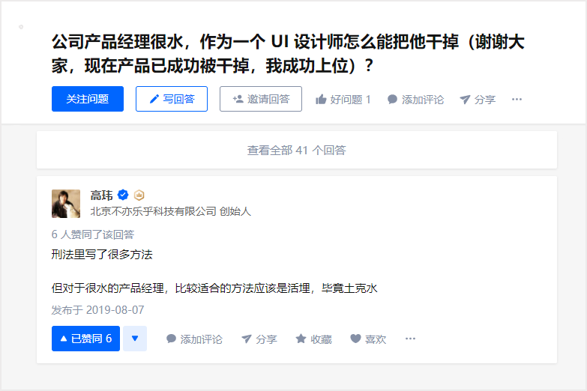Click 分享 under the answer
The height and width of the screenshot is (391, 587).
coord(259,339)
